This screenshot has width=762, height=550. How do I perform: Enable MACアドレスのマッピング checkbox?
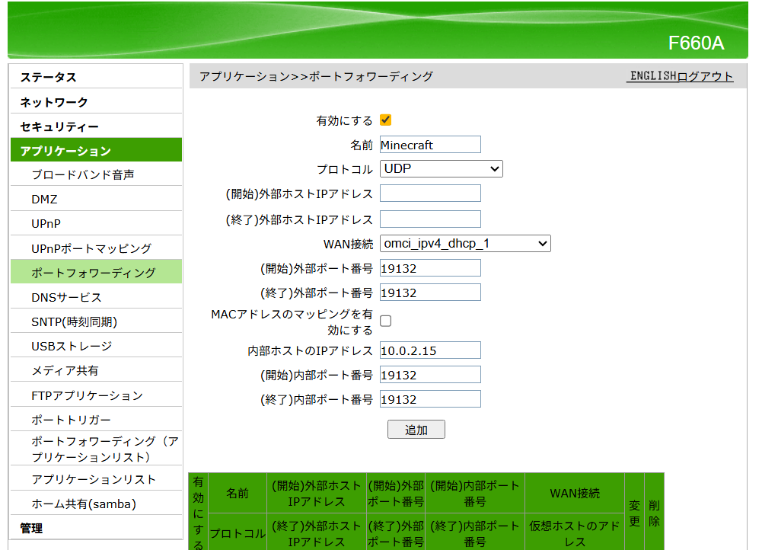(x=386, y=321)
